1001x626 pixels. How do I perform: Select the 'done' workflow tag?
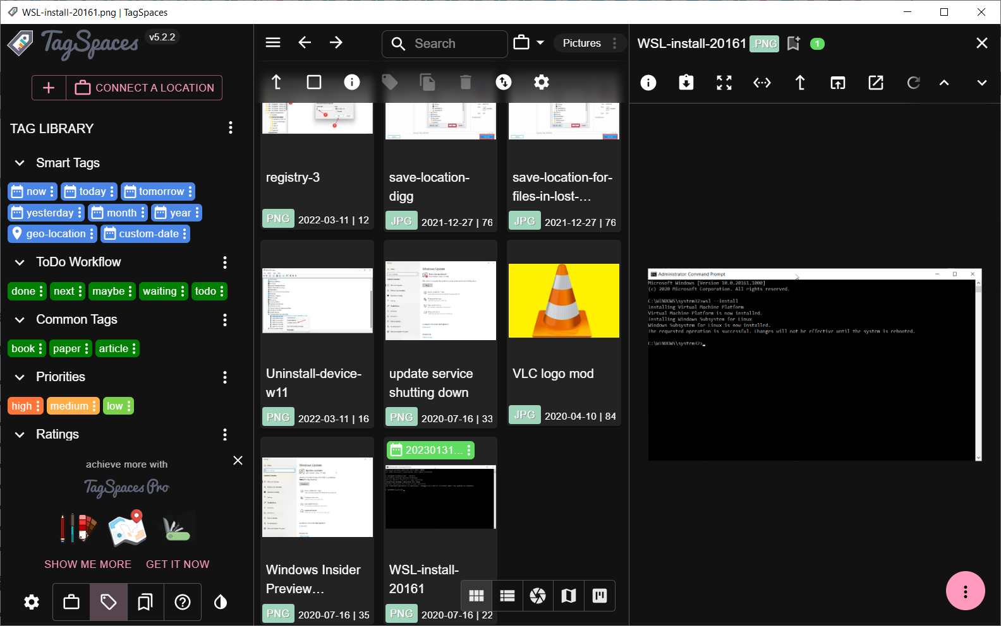27,291
